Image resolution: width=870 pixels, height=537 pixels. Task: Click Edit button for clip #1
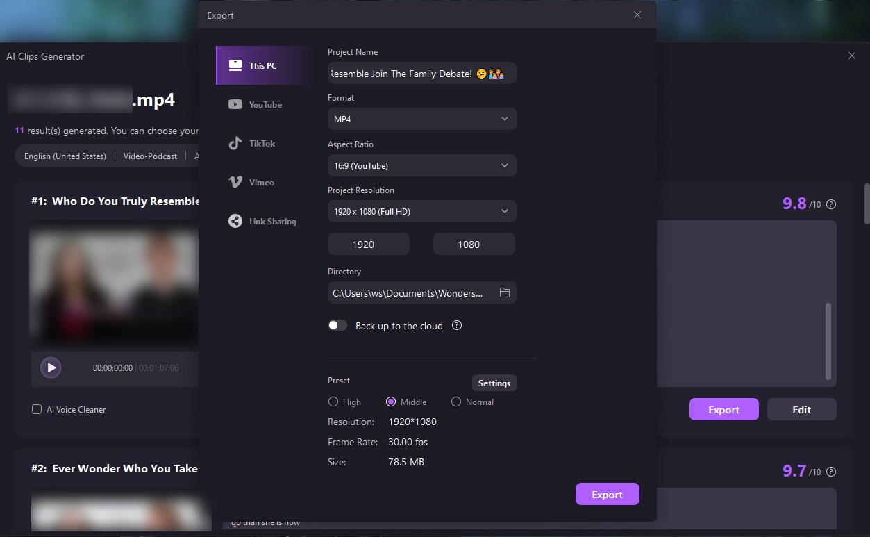coord(801,409)
